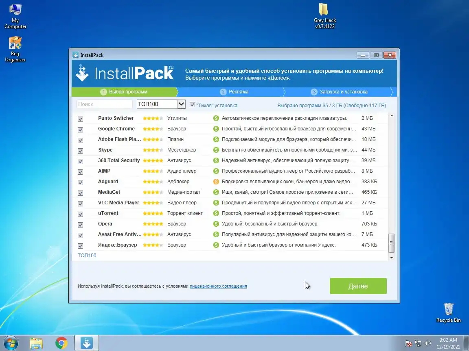Screen dimensions: 469x351
Task: Select Avast Free Antiv... program name
Action: pyautogui.click(x=120, y=234)
